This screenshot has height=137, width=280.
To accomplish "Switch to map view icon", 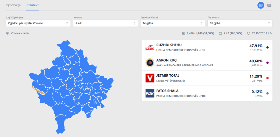I will coord(261,5).
